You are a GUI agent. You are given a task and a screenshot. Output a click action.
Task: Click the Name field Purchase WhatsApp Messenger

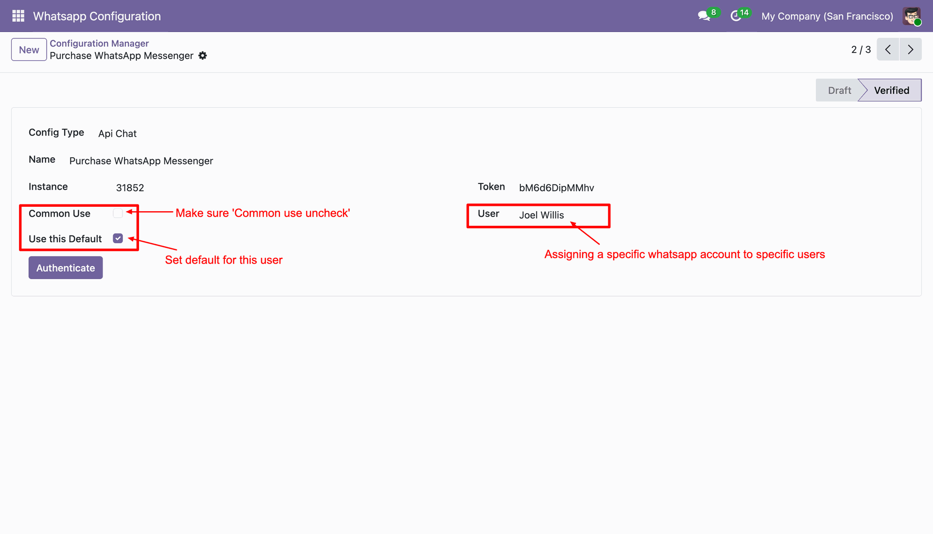141,161
